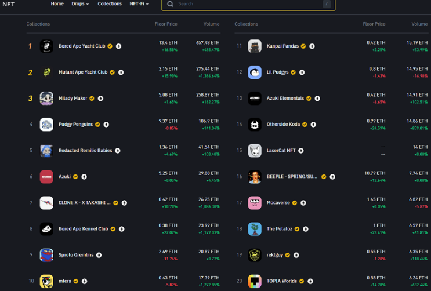Open Mutant Ape Yacht Club collection name

[83, 72]
